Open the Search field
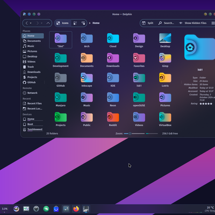The width and height of the screenshot is (215, 215). pyautogui.click(x=166, y=23)
